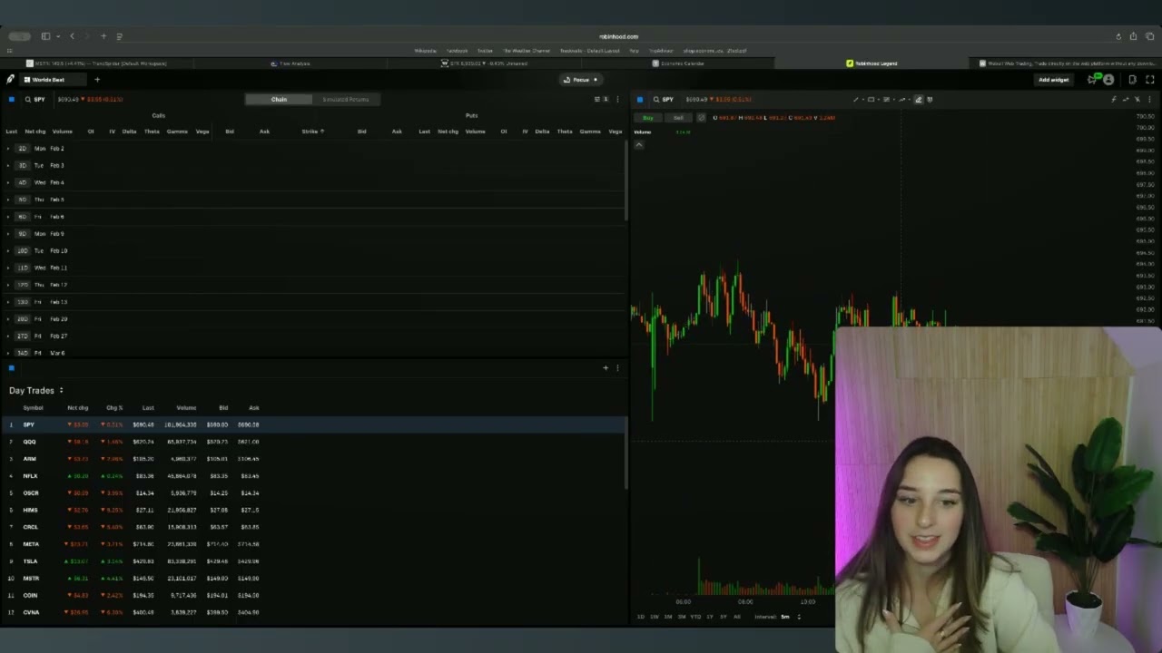
Task: Select the 1D chart range button
Action: 640,617
